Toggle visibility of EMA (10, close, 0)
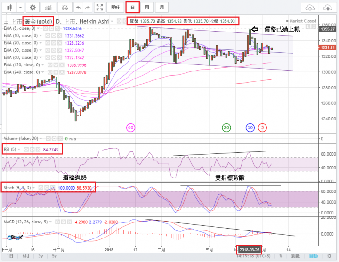Screen dimensions: 339x262 [x=48, y=36]
